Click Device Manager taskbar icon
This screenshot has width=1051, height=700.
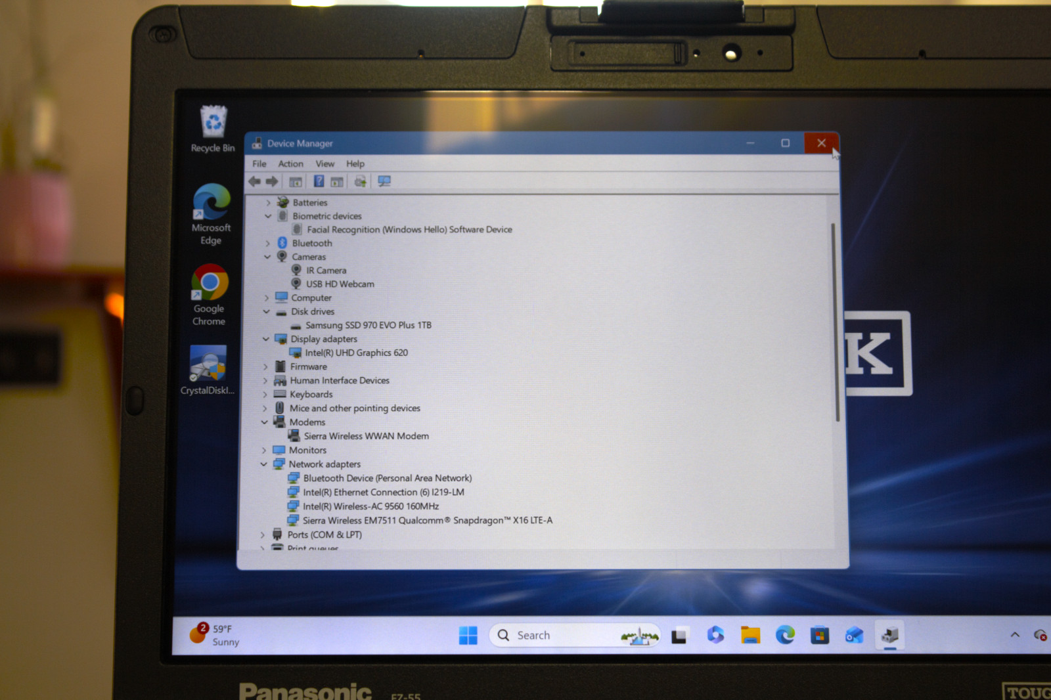890,635
